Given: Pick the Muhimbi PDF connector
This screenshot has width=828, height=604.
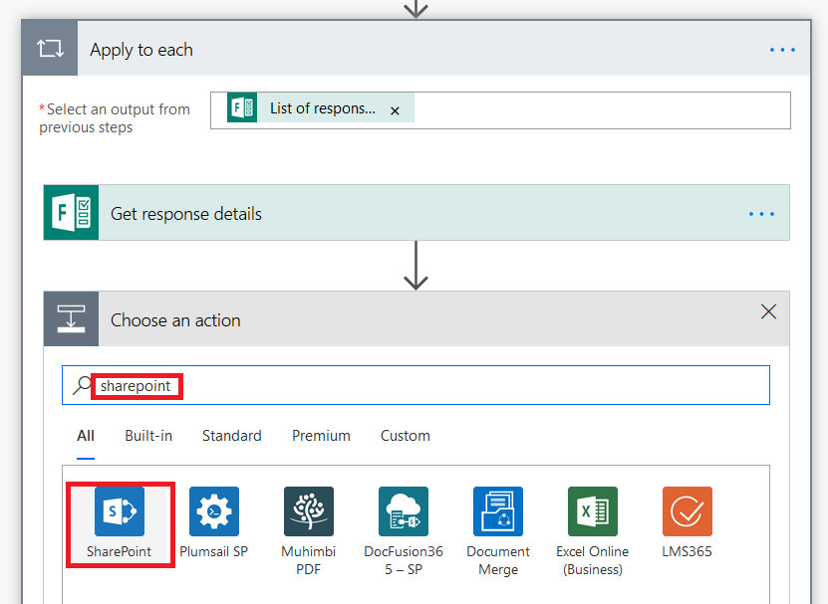Looking at the screenshot, I should (x=309, y=511).
